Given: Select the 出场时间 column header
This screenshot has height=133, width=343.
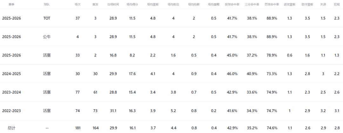Looking at the screenshot, I should [x=113, y=5].
